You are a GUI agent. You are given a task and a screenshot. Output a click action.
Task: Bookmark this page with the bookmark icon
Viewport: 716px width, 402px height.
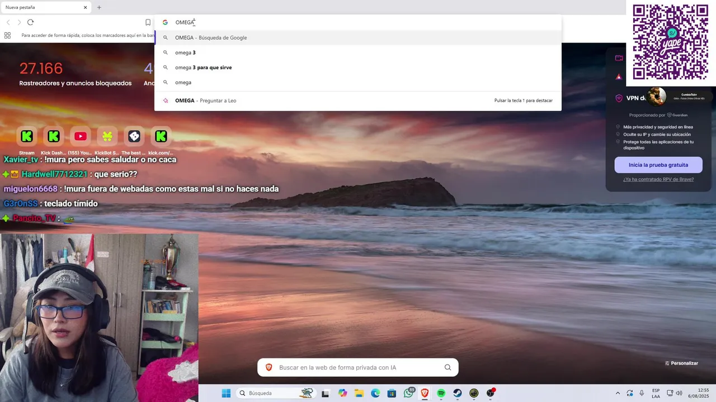point(148,22)
